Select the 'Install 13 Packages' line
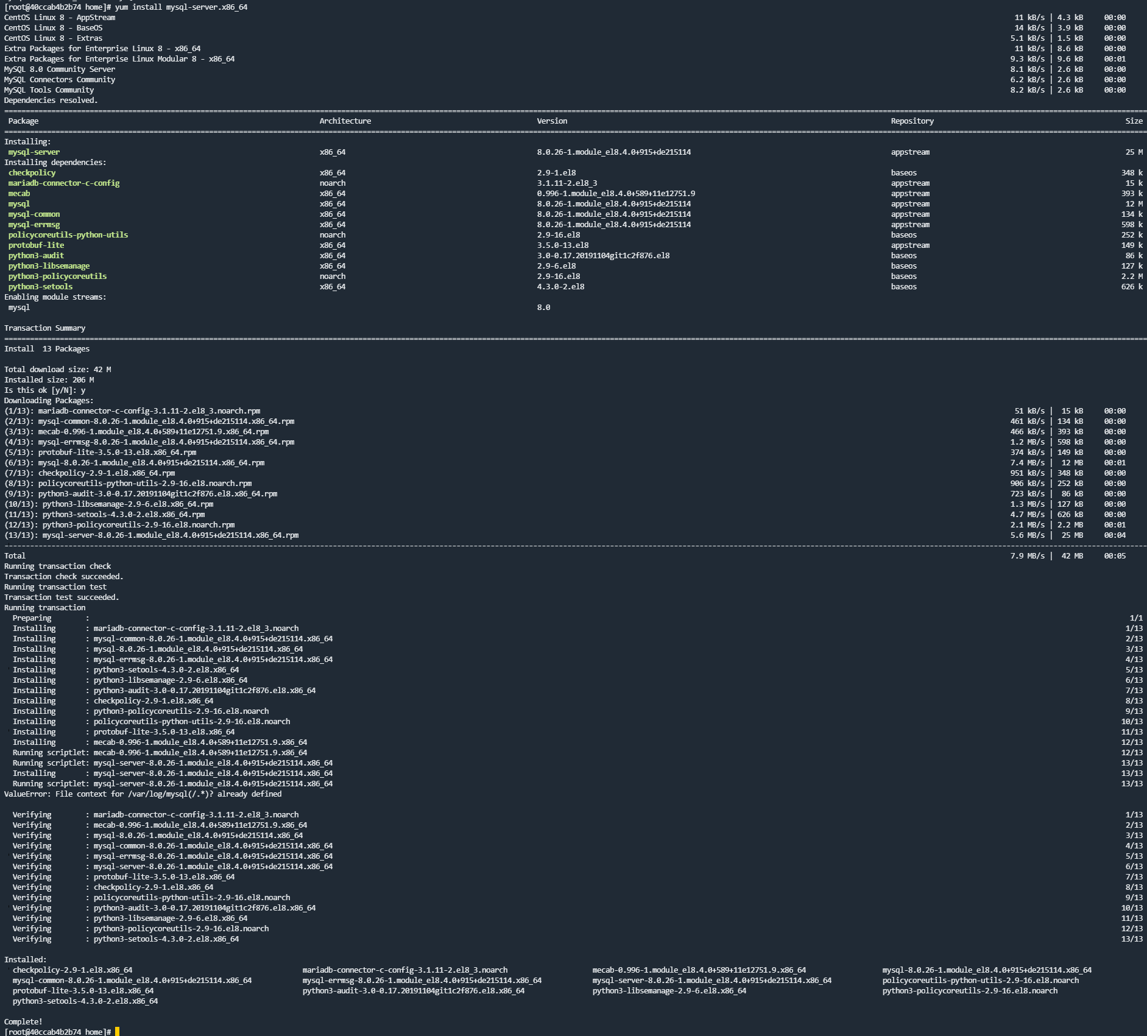This screenshot has width=1147, height=1036. coord(47,349)
